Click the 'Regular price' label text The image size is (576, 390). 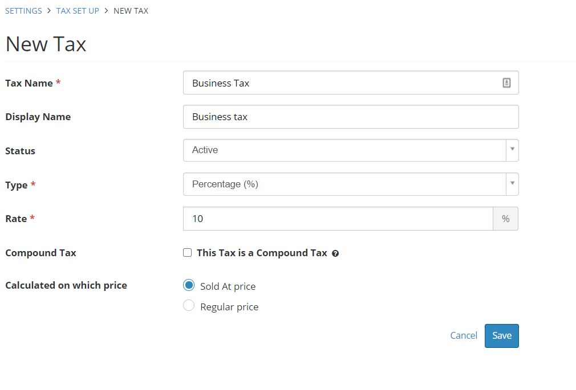pyautogui.click(x=229, y=307)
